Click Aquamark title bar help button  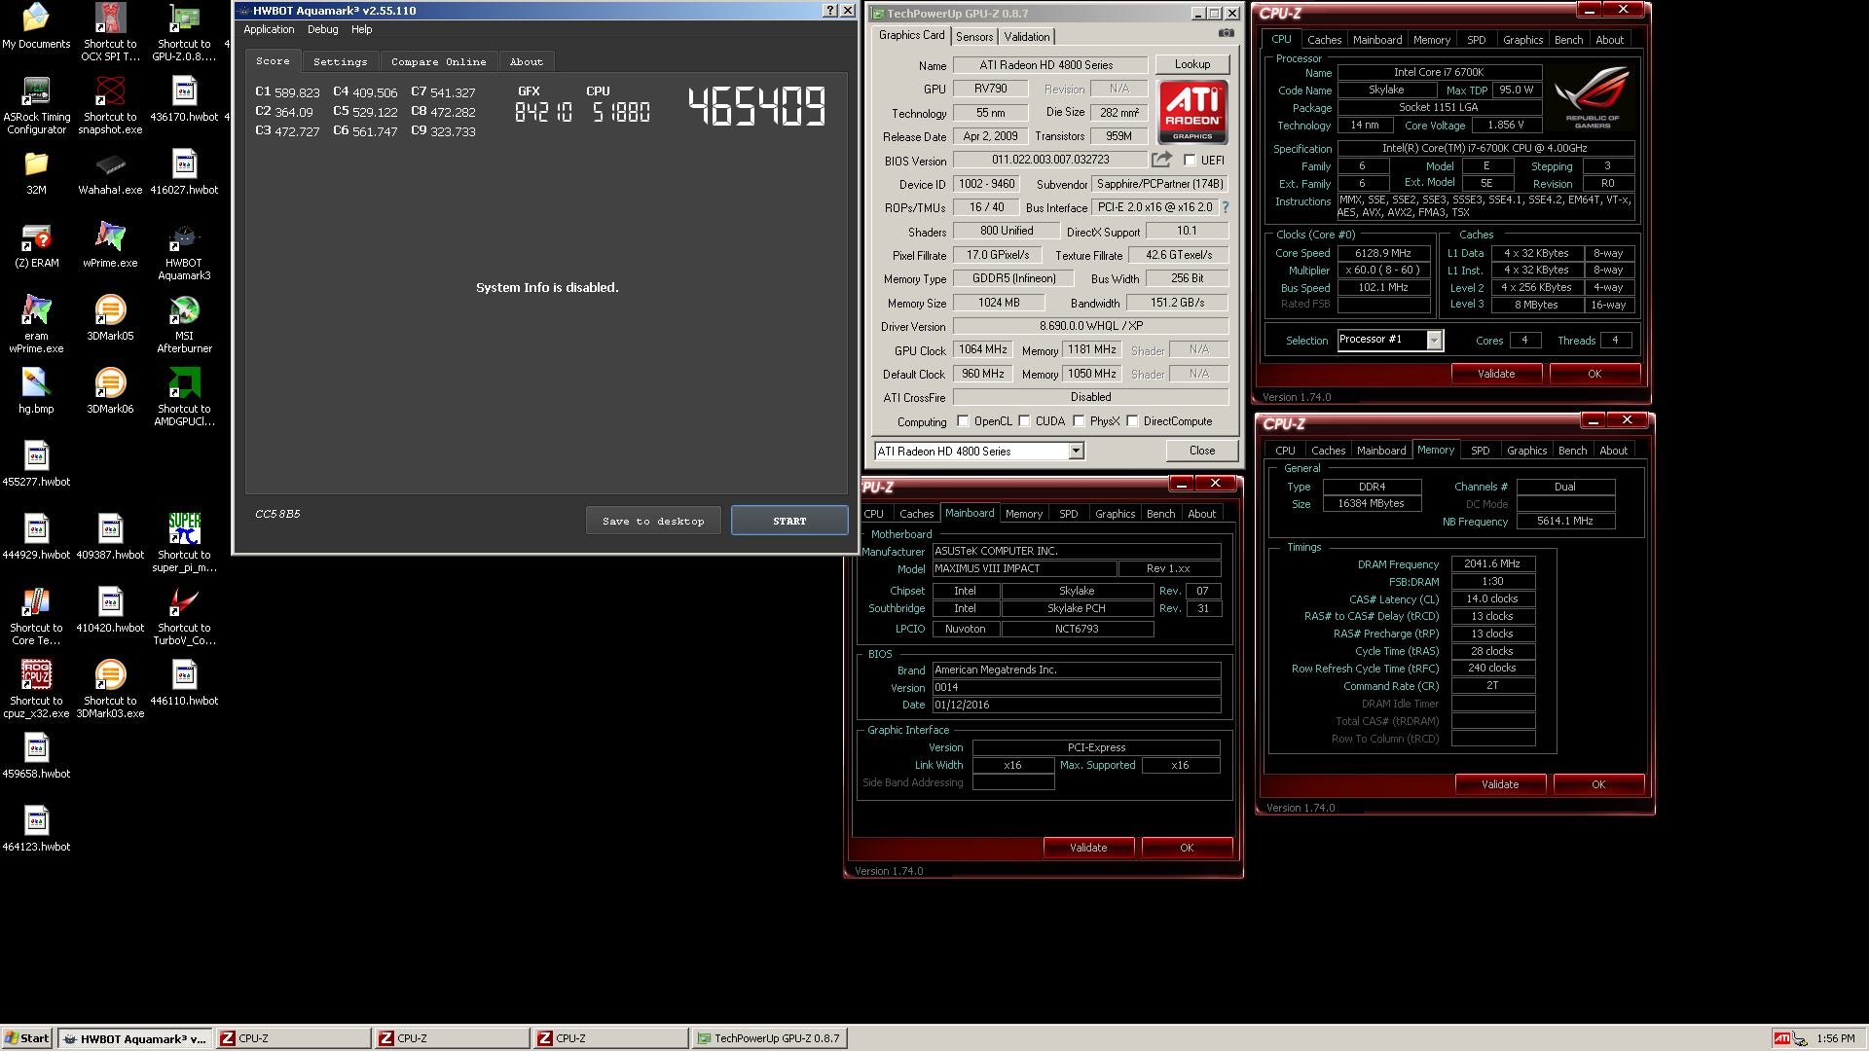pyautogui.click(x=829, y=11)
